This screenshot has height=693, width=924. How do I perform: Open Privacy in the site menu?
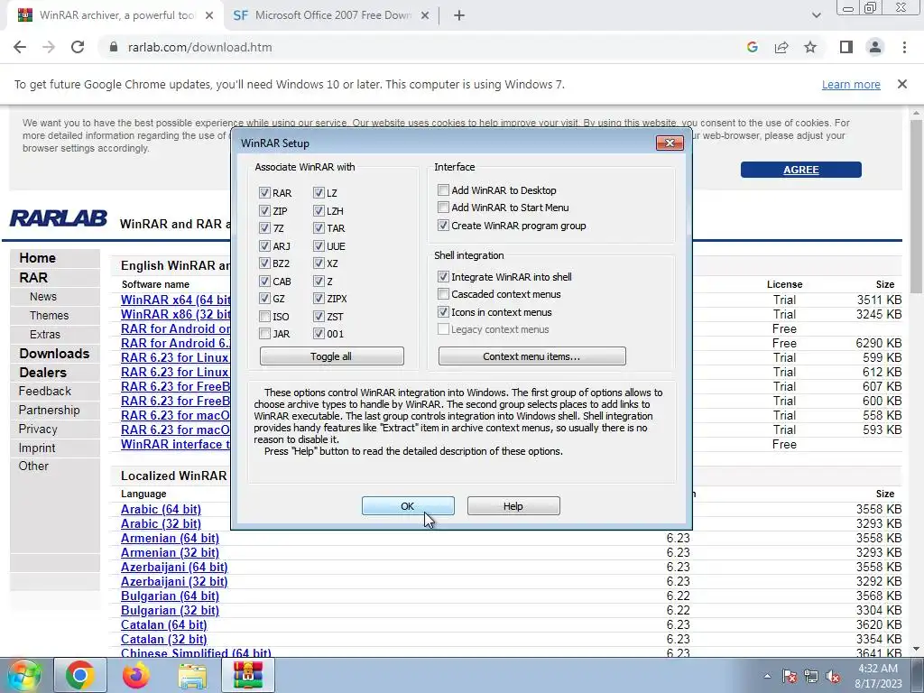38,429
